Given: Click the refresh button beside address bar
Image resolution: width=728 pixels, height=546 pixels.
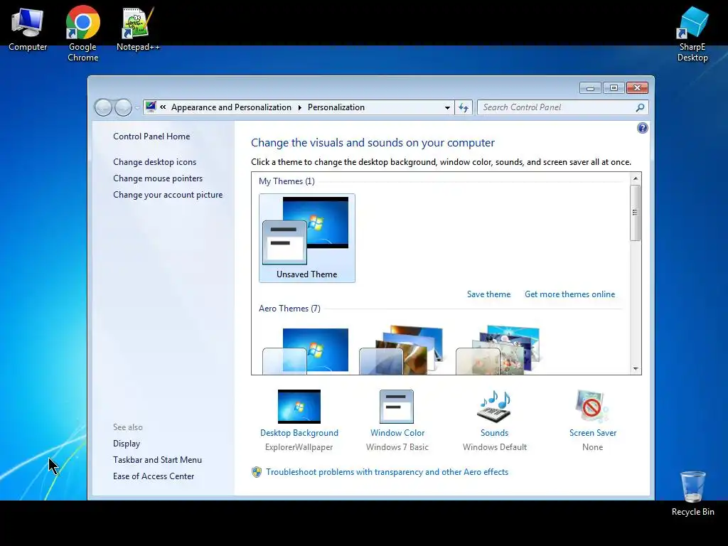Looking at the screenshot, I should (x=464, y=108).
